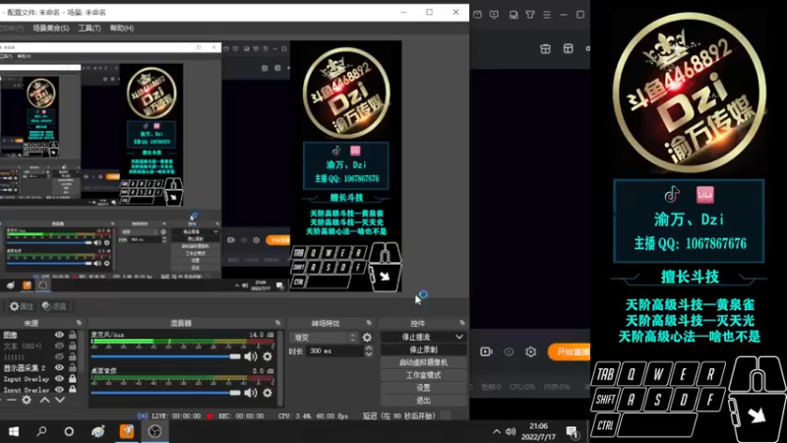Adjust the 桌面音频 volume slider
This screenshot has width=787, height=443.
(x=165, y=393)
